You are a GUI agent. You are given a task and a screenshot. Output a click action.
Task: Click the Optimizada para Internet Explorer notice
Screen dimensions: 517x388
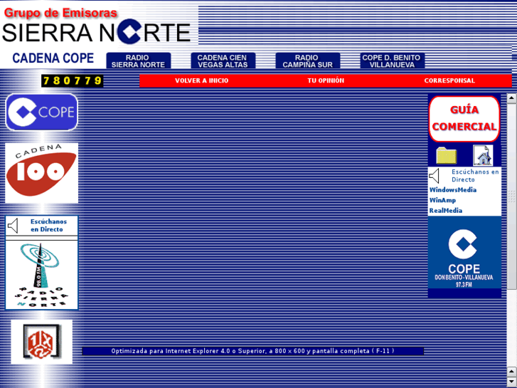[x=252, y=351]
